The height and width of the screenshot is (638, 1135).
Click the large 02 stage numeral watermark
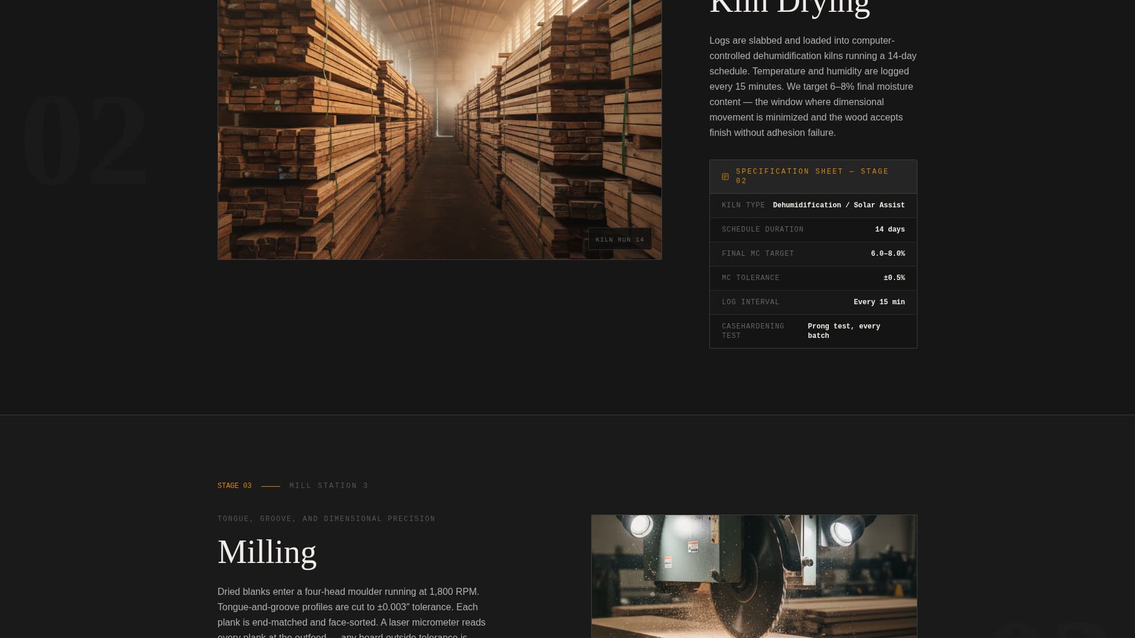pos(85,142)
